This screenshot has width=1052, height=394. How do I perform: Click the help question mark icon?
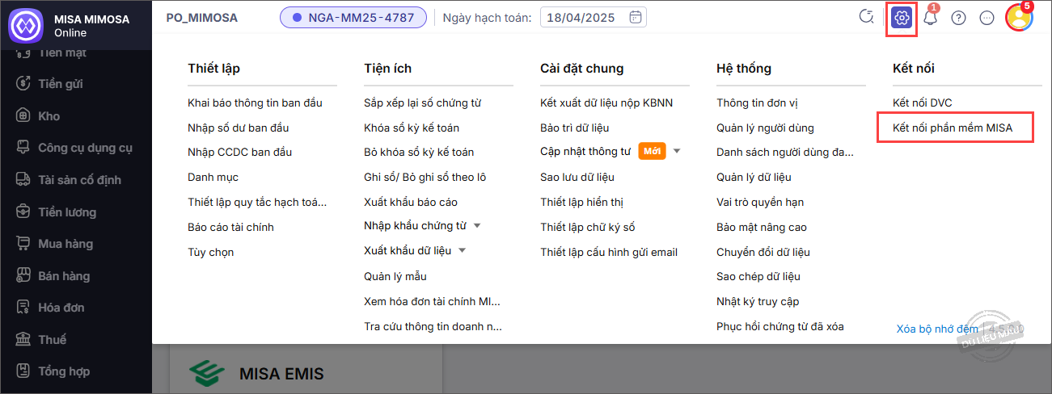pos(958,18)
